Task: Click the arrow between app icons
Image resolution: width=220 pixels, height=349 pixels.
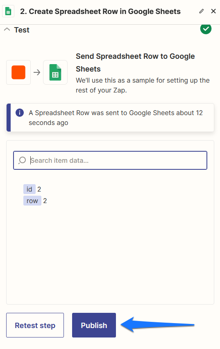Action: (x=37, y=72)
